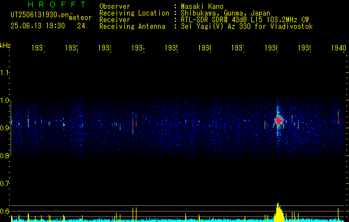Image resolution: width=349 pixels, height=222 pixels.
Task: Click the 1.0 frequency axis label
Action: coord(5,100)
